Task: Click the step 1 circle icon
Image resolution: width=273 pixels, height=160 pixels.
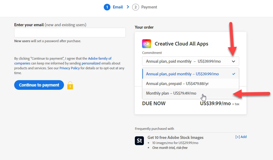Action: 107,7
